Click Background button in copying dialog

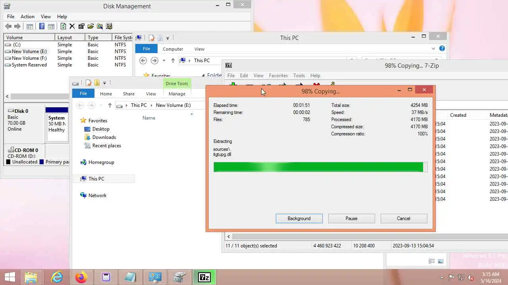[x=299, y=218]
